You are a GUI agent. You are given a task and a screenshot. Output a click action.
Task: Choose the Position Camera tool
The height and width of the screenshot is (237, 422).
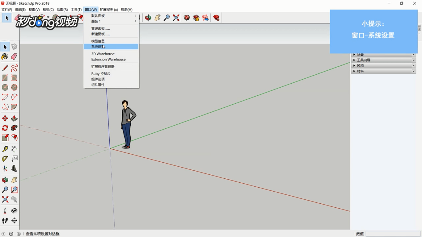pyautogui.click(x=5, y=211)
